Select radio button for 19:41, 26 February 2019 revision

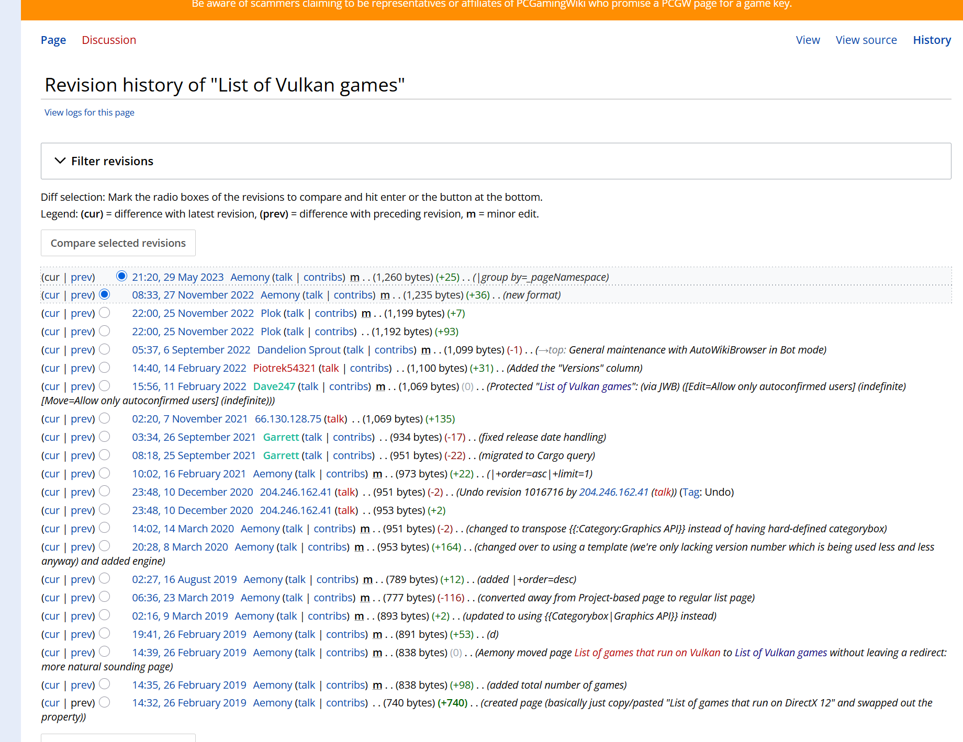(x=105, y=634)
